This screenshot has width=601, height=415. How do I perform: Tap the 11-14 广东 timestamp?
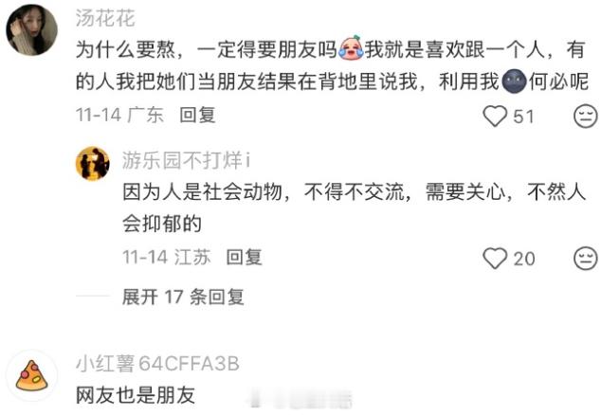119,115
